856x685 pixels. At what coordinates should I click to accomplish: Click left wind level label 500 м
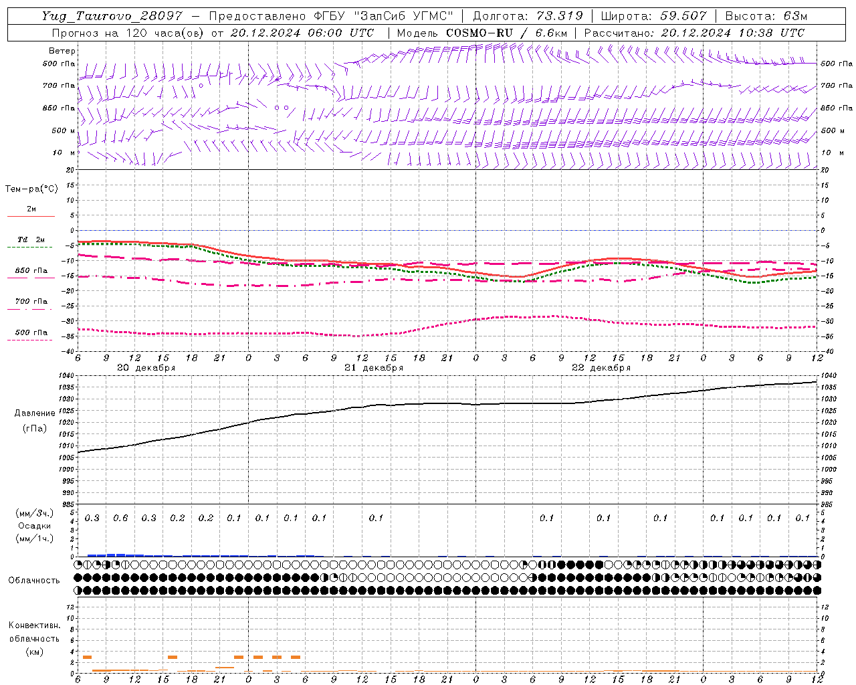coord(63,130)
